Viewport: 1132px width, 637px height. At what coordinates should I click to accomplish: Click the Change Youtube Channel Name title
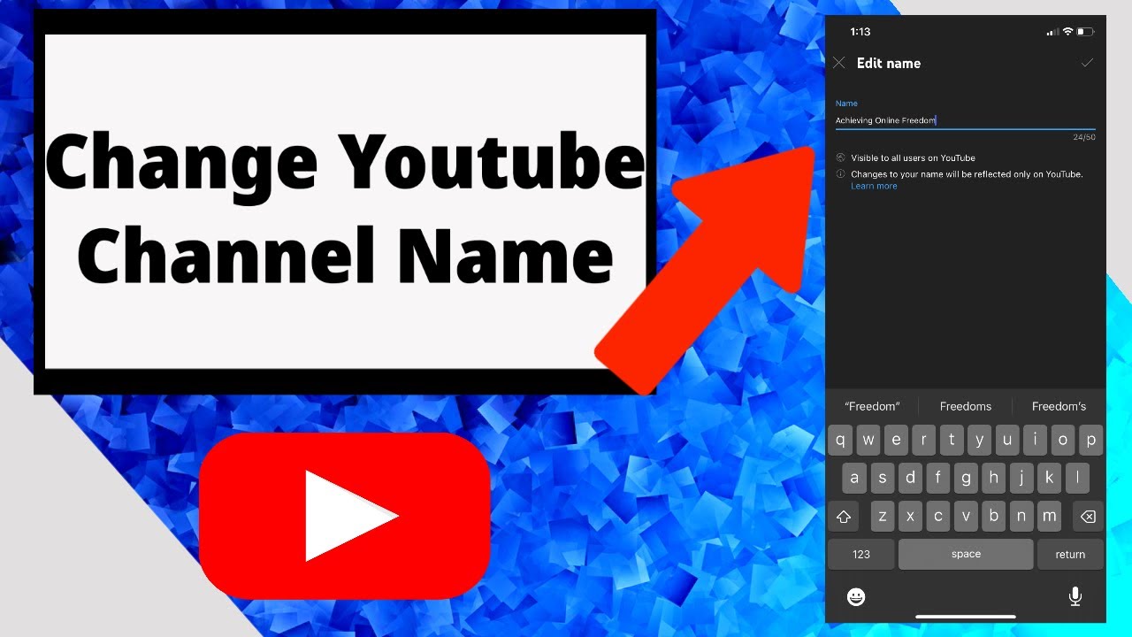[x=345, y=209]
